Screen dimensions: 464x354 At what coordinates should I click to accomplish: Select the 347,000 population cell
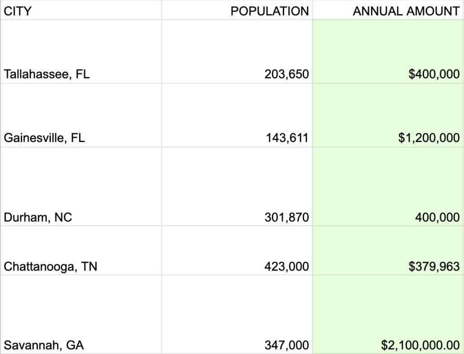(286, 345)
